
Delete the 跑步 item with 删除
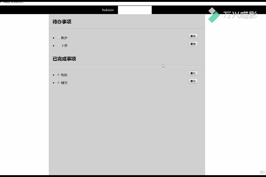193,36
